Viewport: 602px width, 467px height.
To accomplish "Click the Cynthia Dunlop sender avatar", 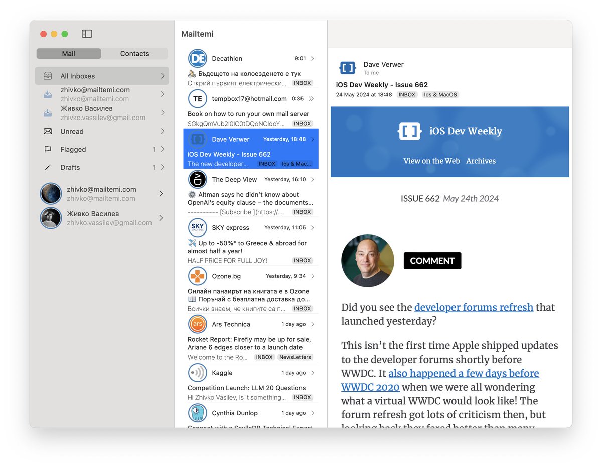I will (198, 413).
